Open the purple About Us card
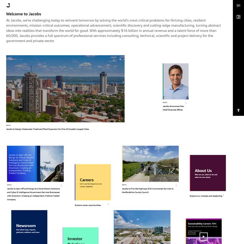Screen dimensions: 244x244 [208, 173]
